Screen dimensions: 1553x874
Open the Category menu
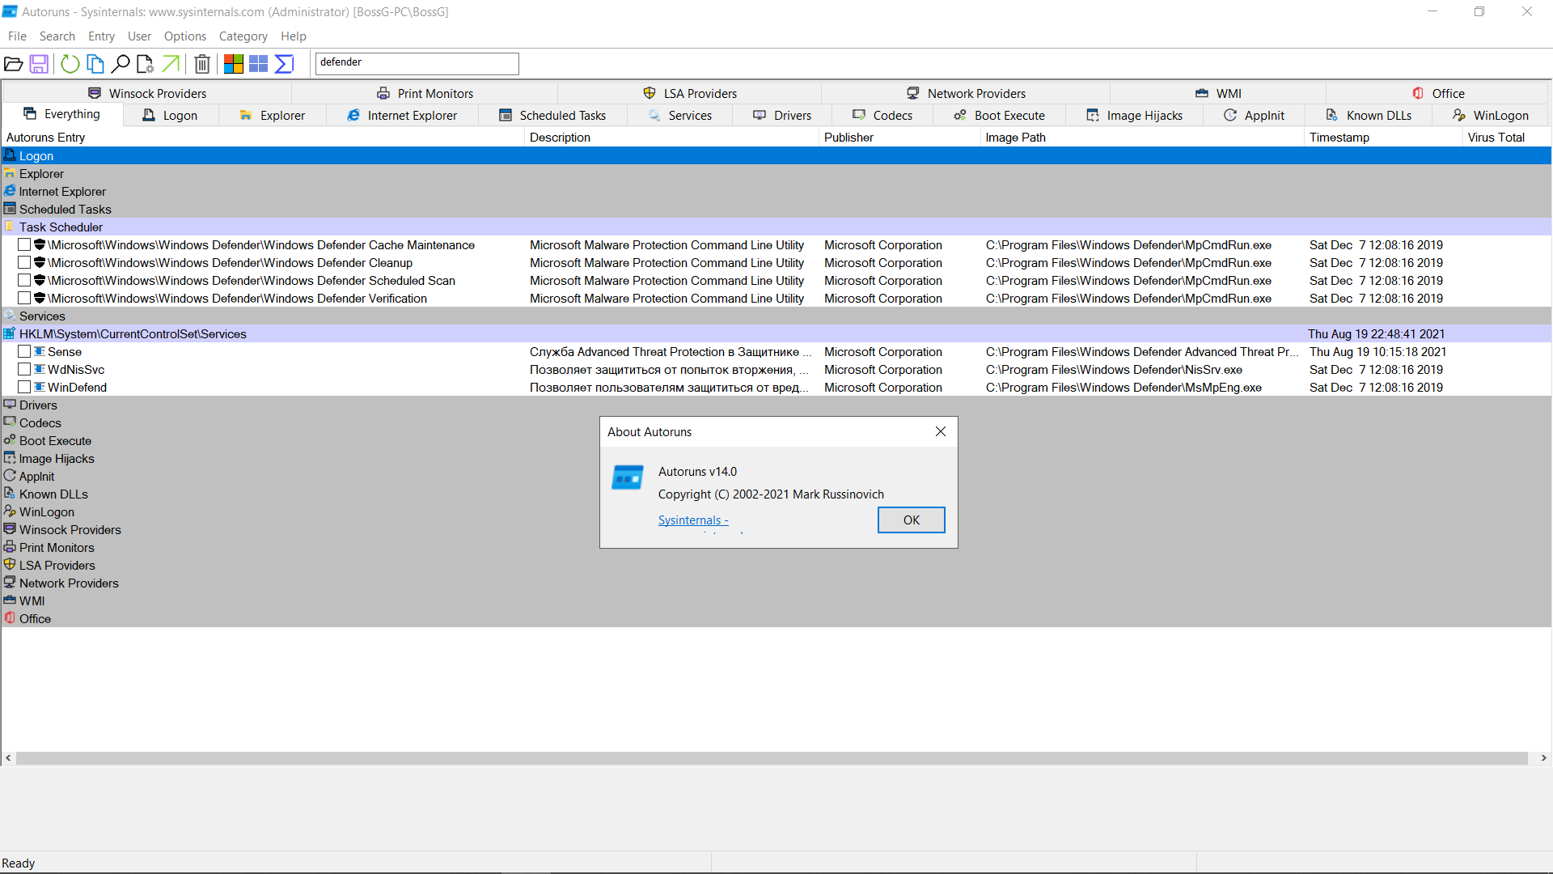click(243, 36)
